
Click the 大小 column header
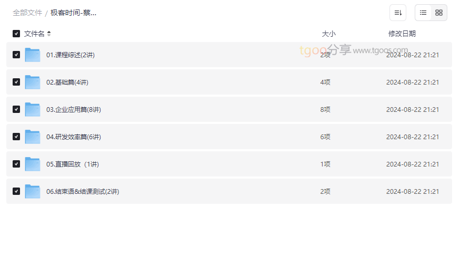[x=328, y=34]
